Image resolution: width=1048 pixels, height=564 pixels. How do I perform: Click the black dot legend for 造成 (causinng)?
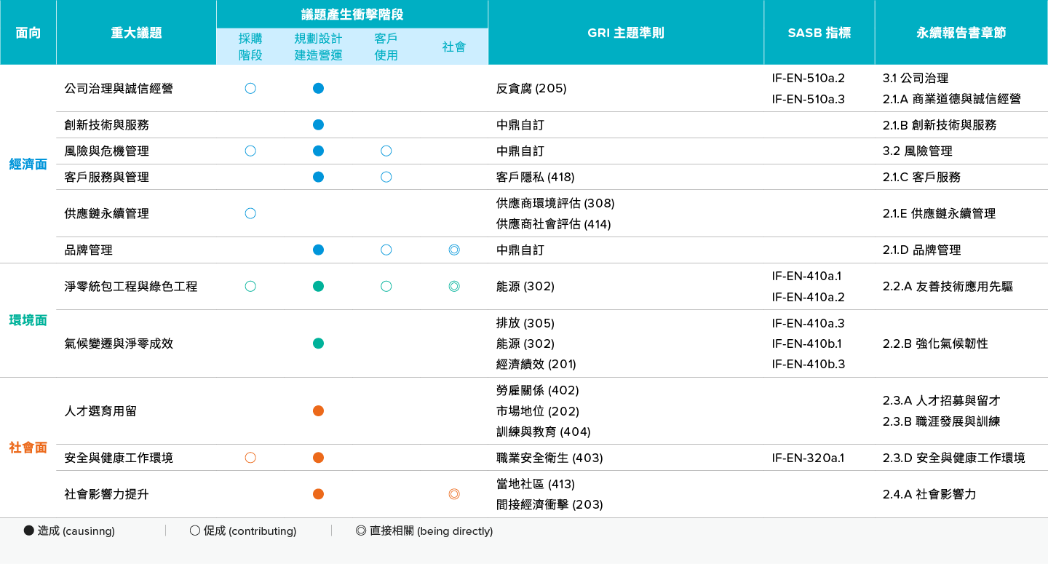tap(29, 531)
